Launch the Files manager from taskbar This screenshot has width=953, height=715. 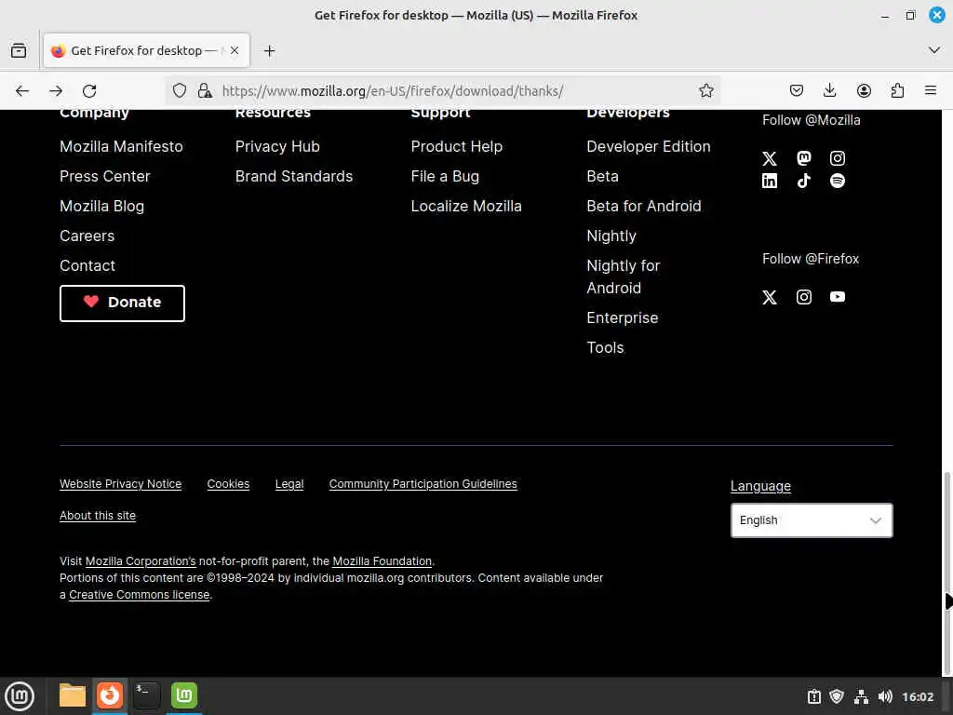pos(73,695)
